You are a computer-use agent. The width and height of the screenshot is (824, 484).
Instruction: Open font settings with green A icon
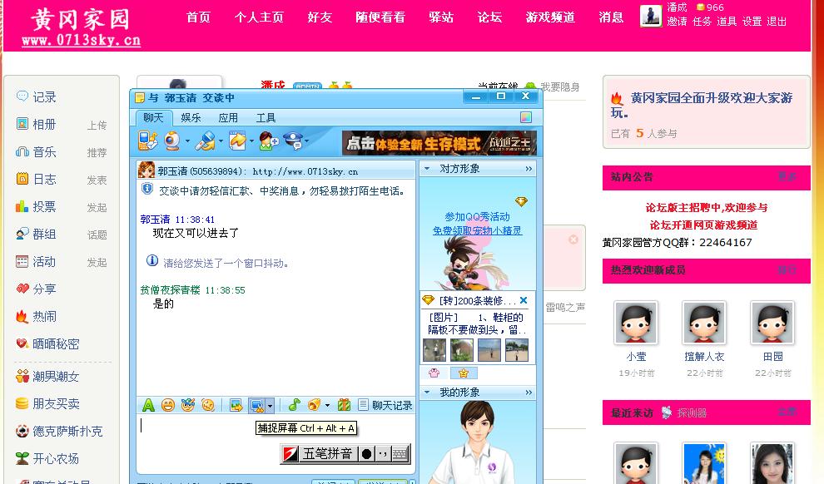click(x=149, y=405)
